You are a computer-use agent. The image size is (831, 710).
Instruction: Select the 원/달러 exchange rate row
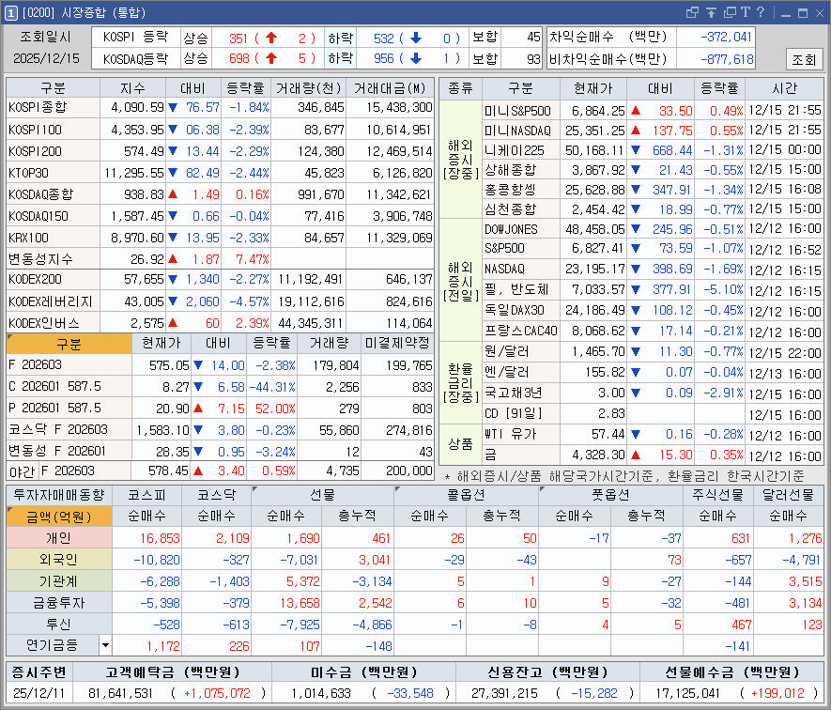[x=653, y=351]
